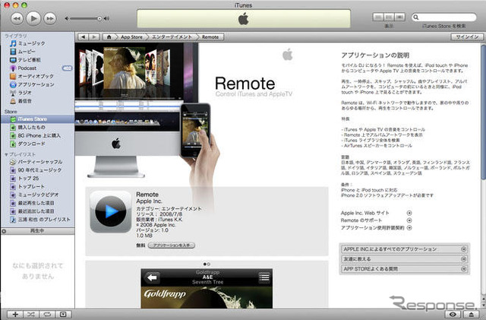Adjust the volume slider knob

[x=99, y=19]
